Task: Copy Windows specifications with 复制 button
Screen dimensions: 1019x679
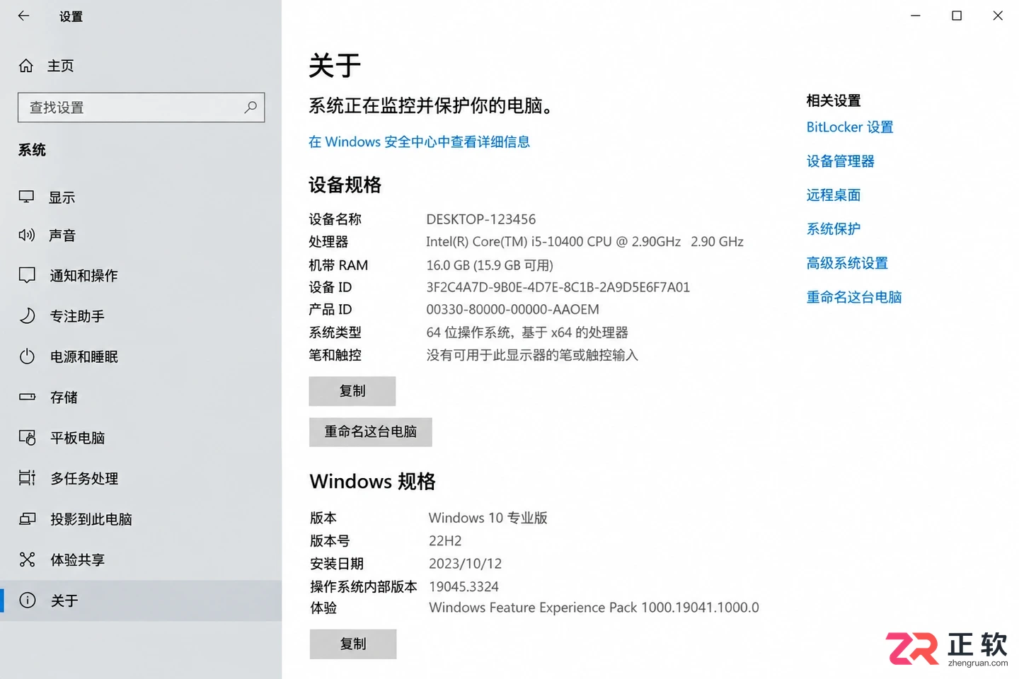Action: coord(353,644)
